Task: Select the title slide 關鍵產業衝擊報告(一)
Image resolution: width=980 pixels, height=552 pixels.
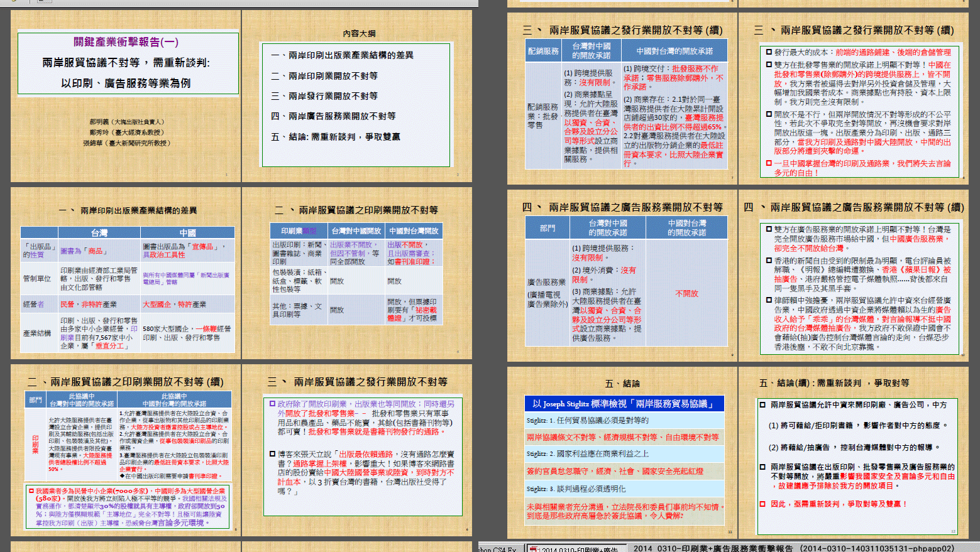Action: coord(125,96)
